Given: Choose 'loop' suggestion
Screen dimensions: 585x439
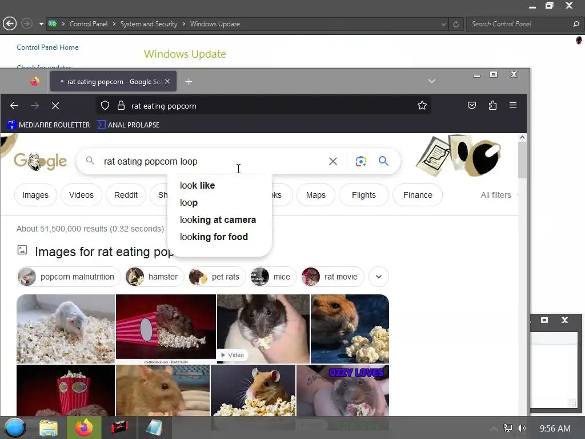Looking at the screenshot, I should click(189, 203).
